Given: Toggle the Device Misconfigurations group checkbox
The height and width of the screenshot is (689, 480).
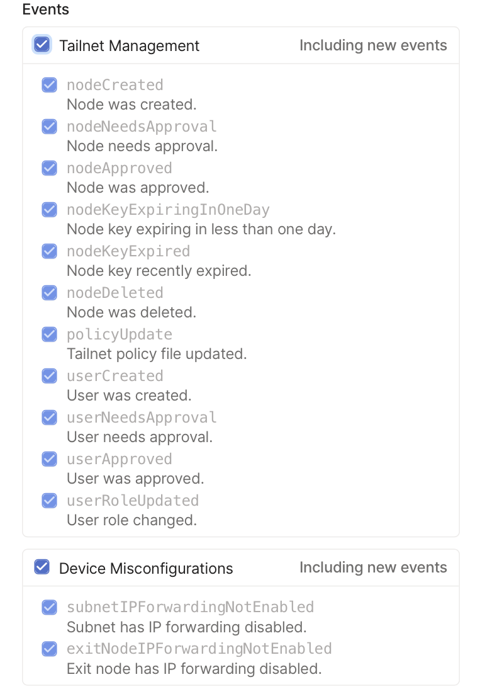Looking at the screenshot, I should 42,567.
